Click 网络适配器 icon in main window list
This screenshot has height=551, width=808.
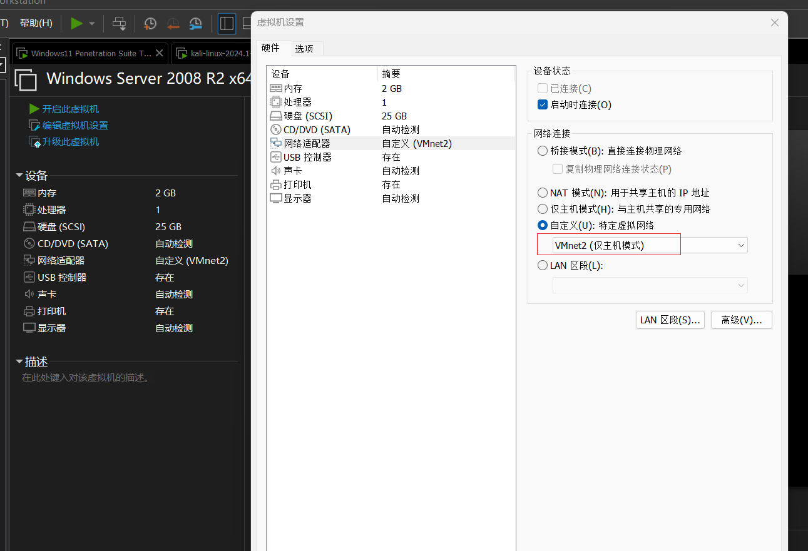[29, 260]
